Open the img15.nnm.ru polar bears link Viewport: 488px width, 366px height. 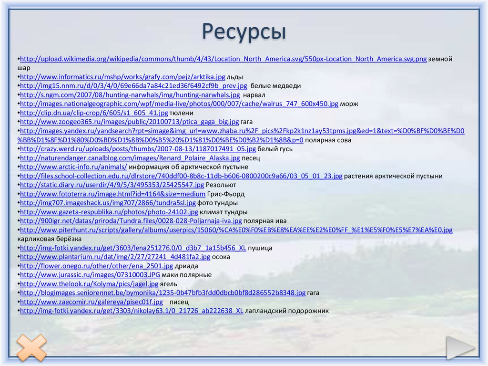click(133, 86)
